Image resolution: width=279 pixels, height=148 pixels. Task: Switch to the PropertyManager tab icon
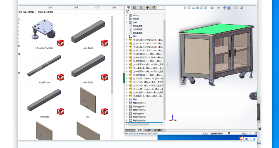(135, 7)
